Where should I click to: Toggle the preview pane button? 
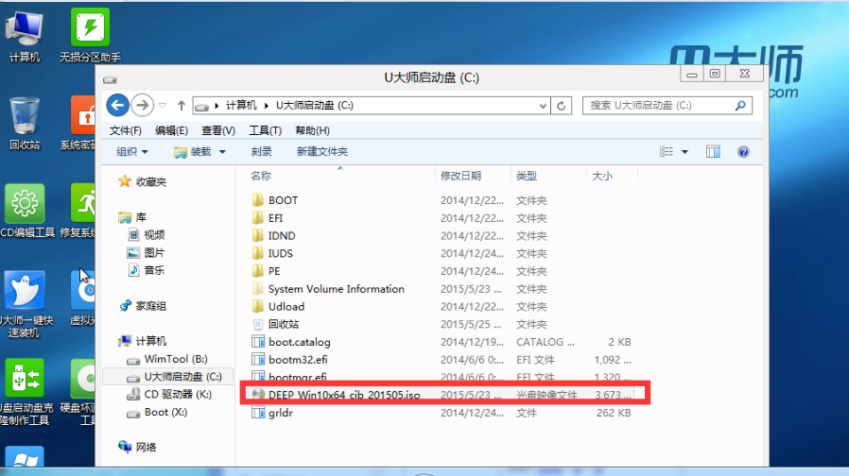tap(713, 152)
